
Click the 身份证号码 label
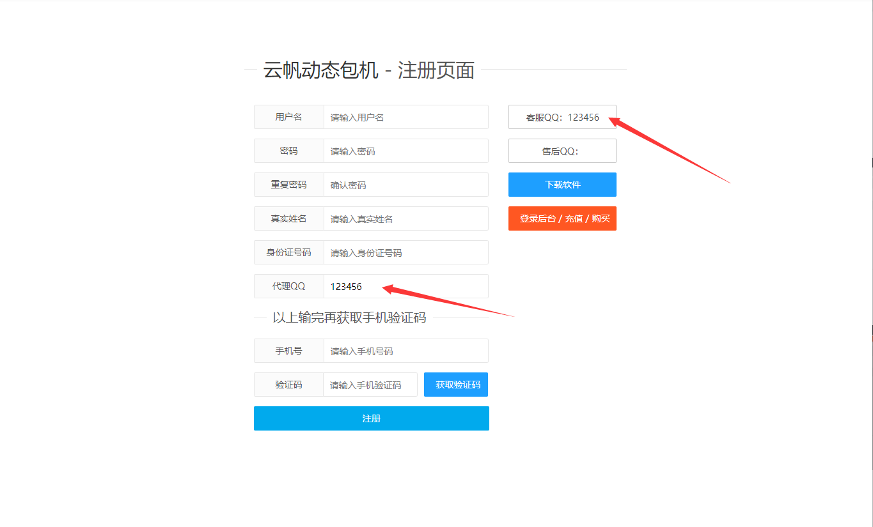[289, 252]
